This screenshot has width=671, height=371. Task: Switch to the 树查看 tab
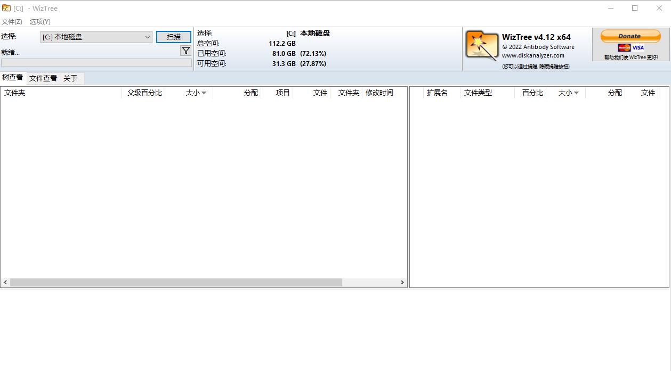[x=13, y=78]
